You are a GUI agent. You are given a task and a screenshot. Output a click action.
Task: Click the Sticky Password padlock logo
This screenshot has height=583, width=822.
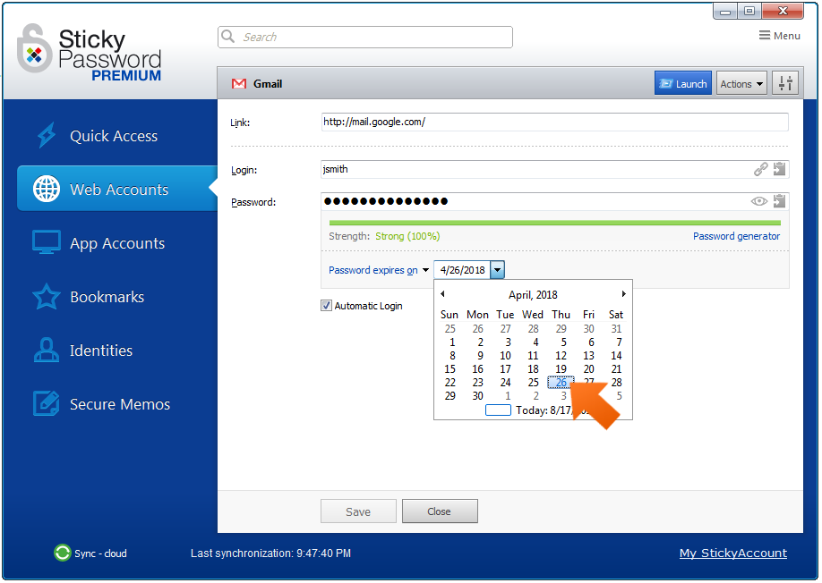34,48
